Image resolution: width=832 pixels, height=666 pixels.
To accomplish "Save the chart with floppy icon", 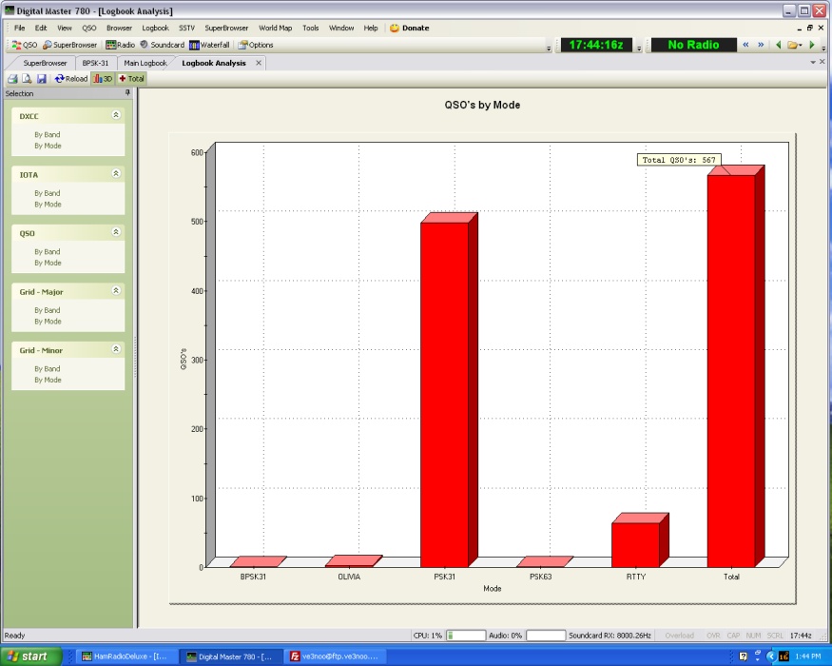I will [x=42, y=79].
